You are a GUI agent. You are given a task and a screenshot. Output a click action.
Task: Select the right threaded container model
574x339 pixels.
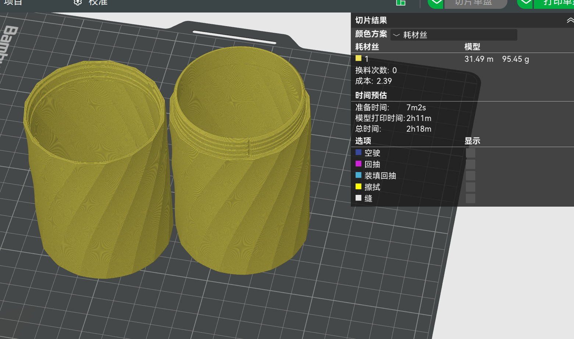[x=240, y=161]
